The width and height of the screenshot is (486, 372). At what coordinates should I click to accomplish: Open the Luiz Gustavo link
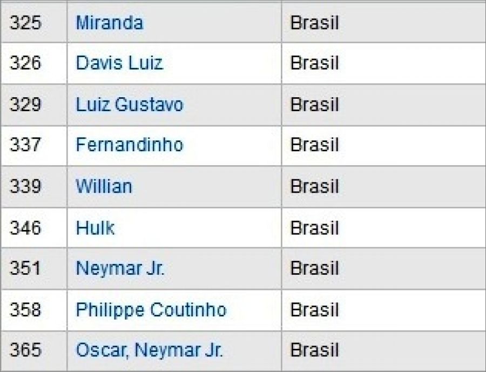tap(130, 104)
